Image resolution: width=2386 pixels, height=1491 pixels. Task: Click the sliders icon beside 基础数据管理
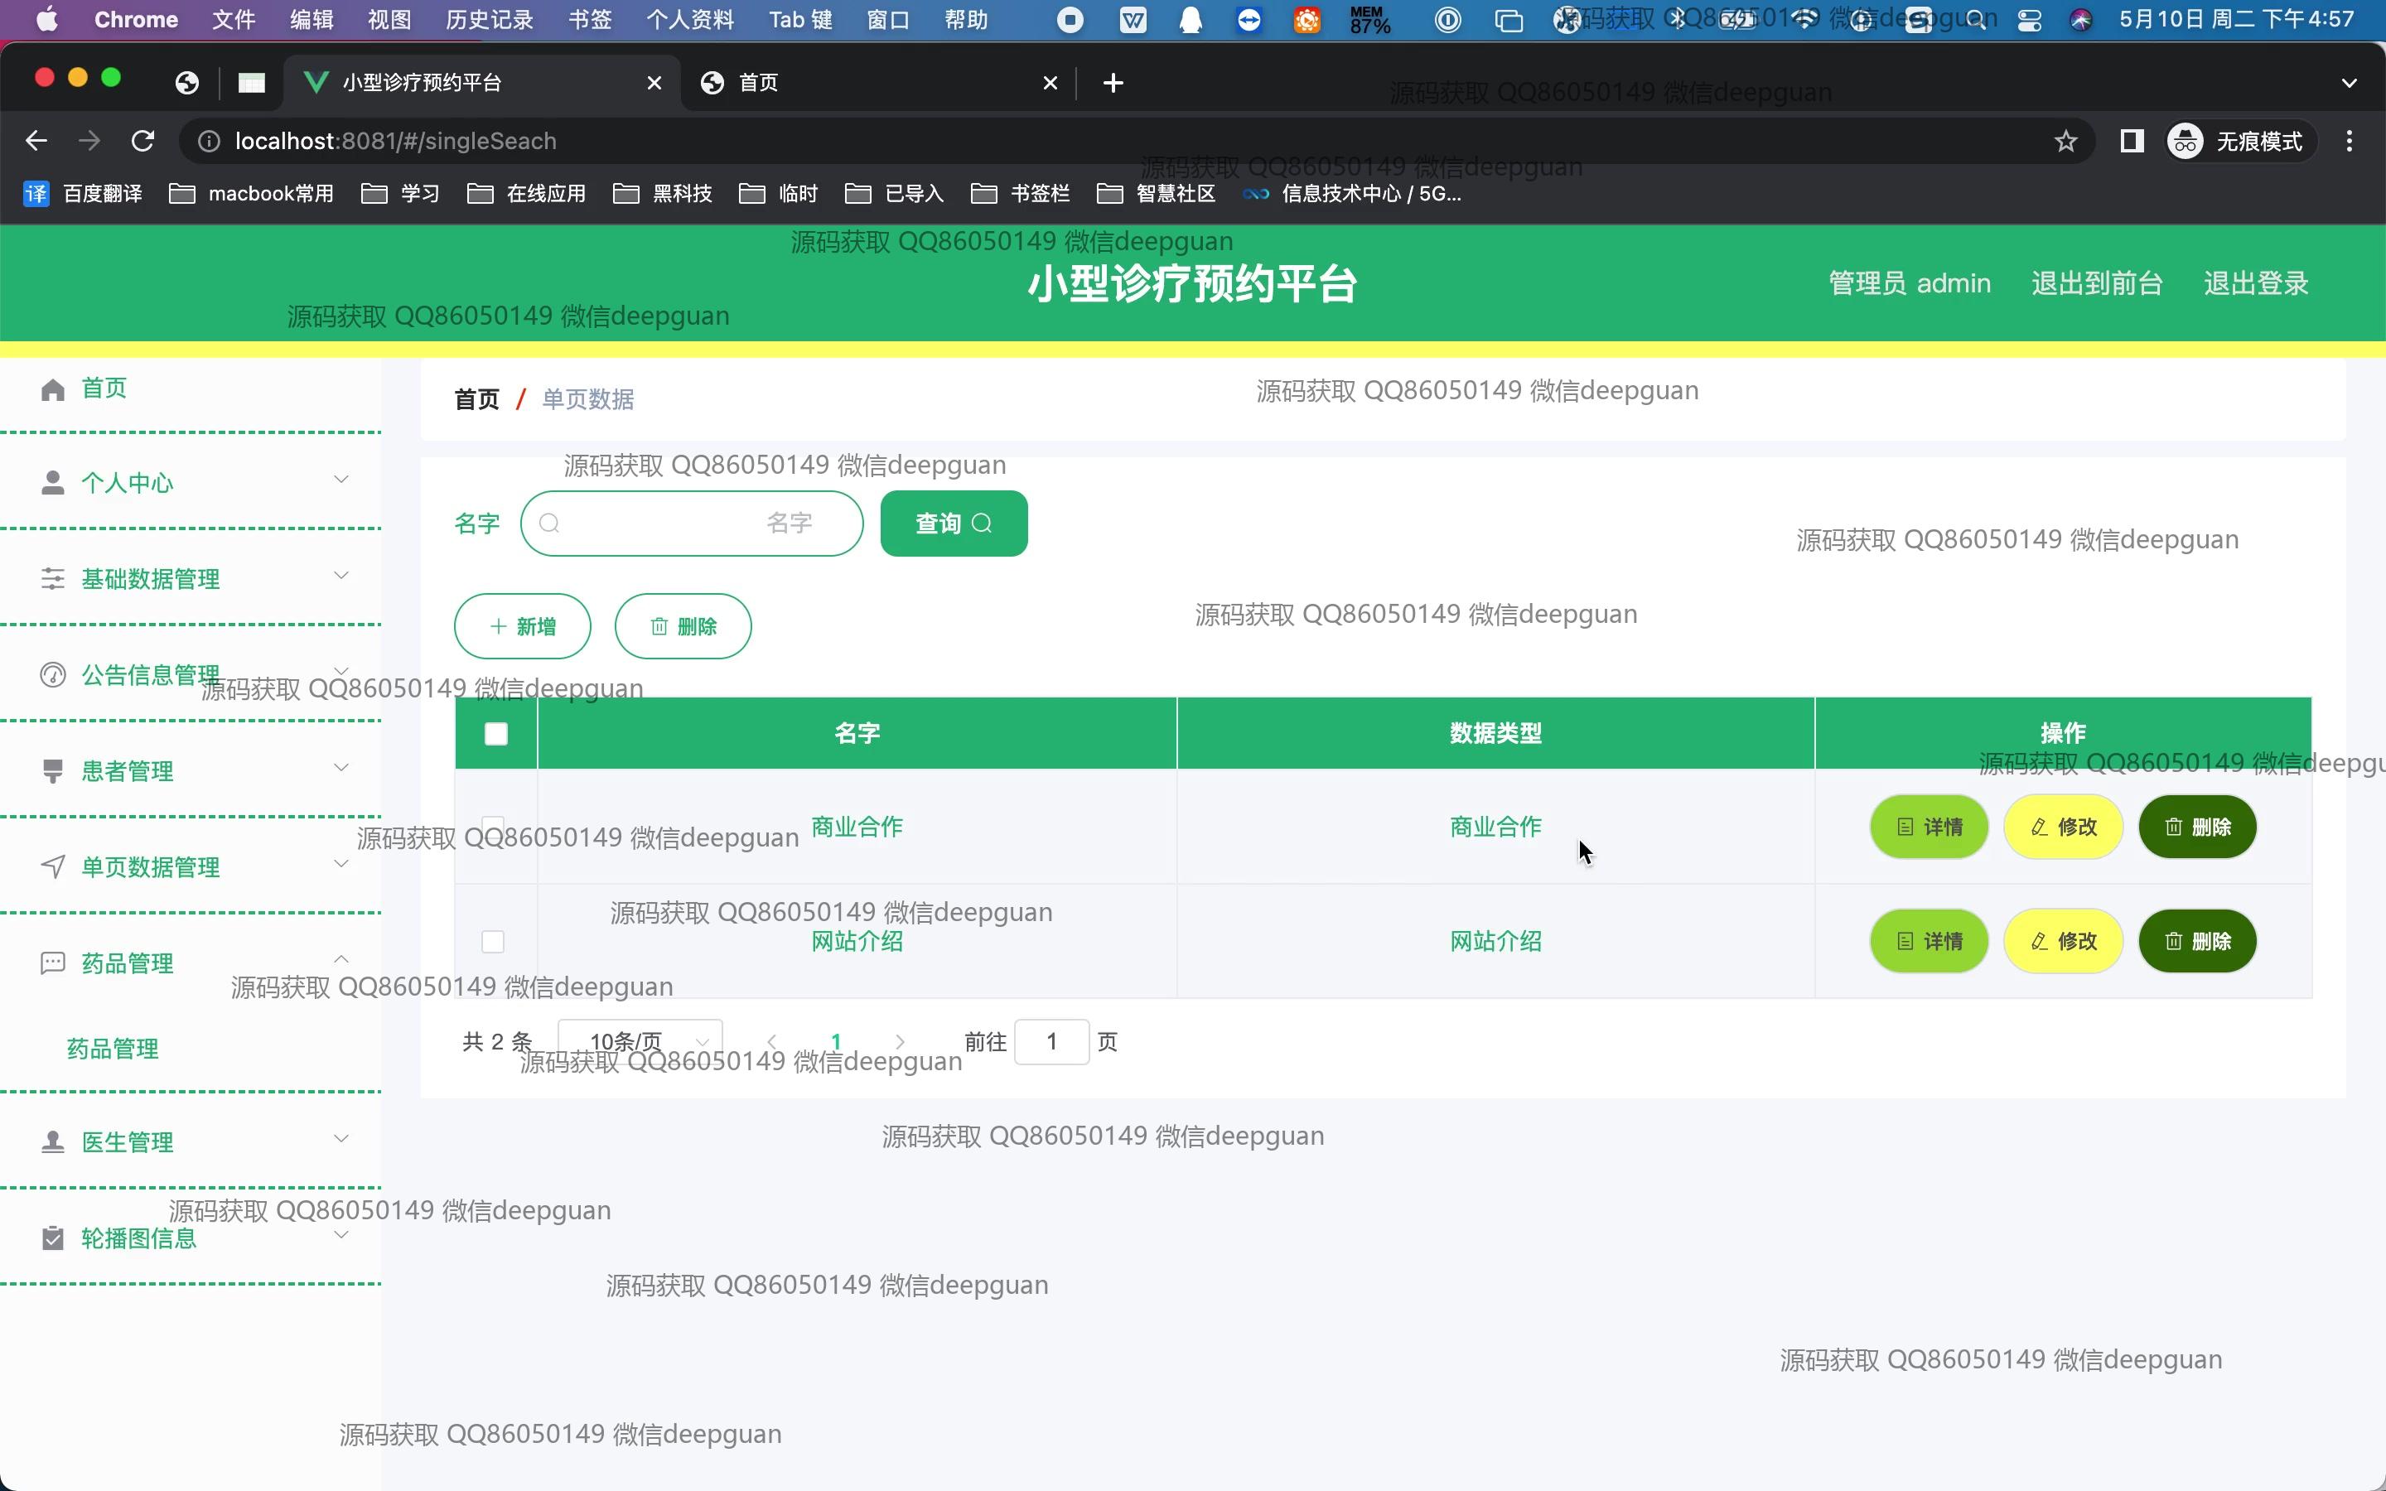pos(53,579)
